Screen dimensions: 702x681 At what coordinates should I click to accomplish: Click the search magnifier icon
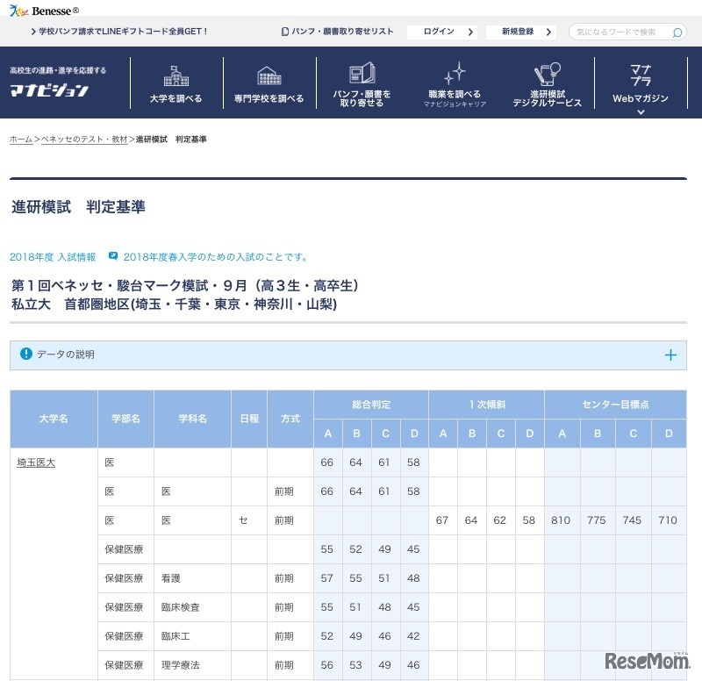pyautogui.click(x=676, y=31)
